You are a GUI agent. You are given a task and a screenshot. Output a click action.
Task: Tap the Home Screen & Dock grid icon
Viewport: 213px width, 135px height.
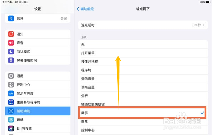click(11, 102)
